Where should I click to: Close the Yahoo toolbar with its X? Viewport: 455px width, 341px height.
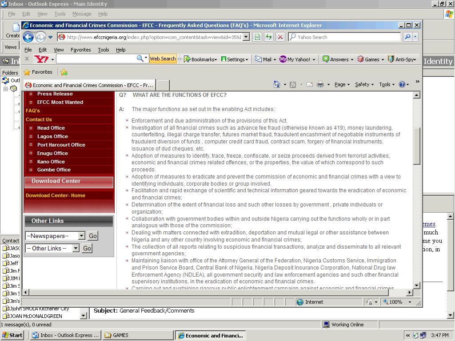pos(27,59)
